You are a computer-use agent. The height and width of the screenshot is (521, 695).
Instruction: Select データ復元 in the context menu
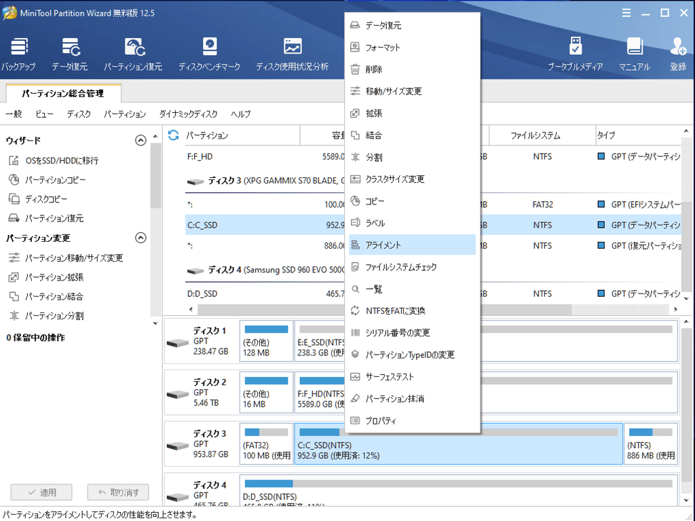point(412,25)
